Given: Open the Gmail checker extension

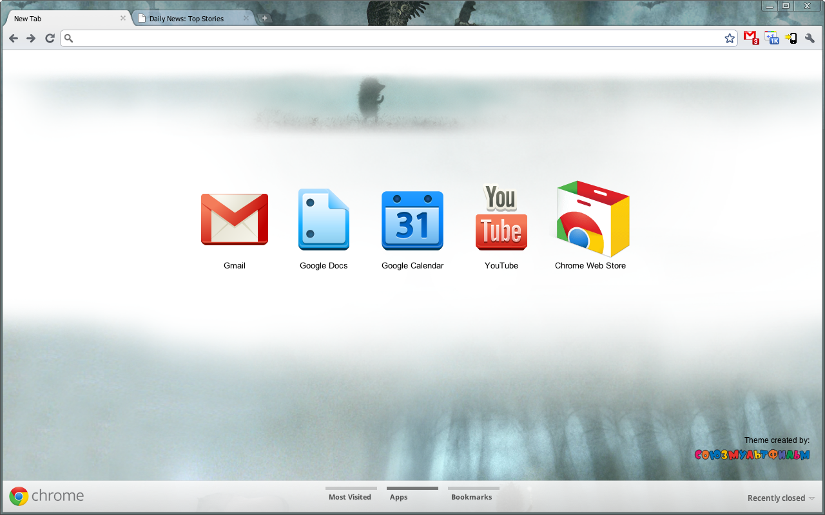Looking at the screenshot, I should (751, 38).
